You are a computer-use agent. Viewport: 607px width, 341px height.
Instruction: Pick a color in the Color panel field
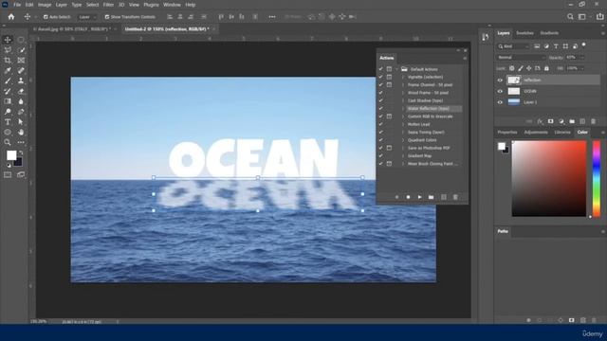click(x=549, y=179)
